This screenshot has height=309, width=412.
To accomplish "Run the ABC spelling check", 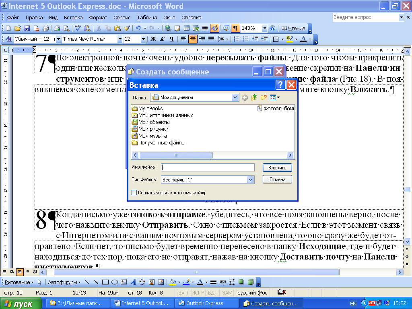I will 78,28.
